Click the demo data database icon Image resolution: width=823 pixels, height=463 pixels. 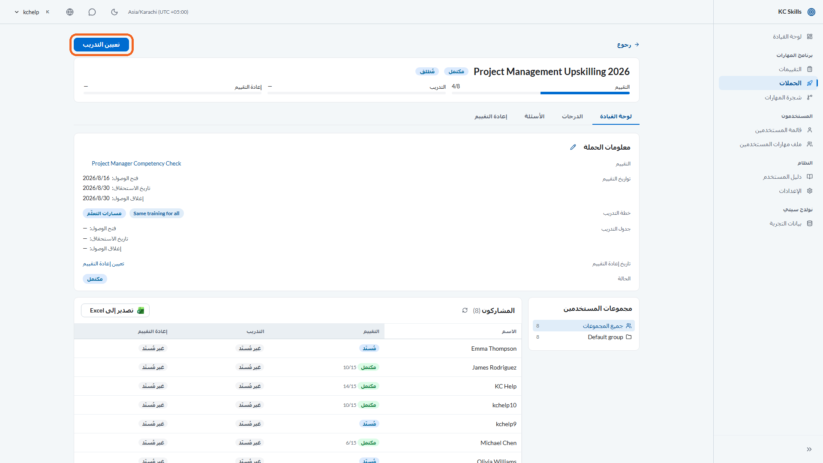click(810, 223)
